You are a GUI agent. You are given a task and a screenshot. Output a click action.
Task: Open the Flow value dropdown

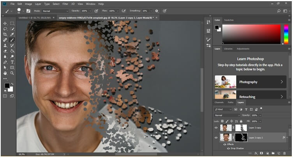pos(118,11)
